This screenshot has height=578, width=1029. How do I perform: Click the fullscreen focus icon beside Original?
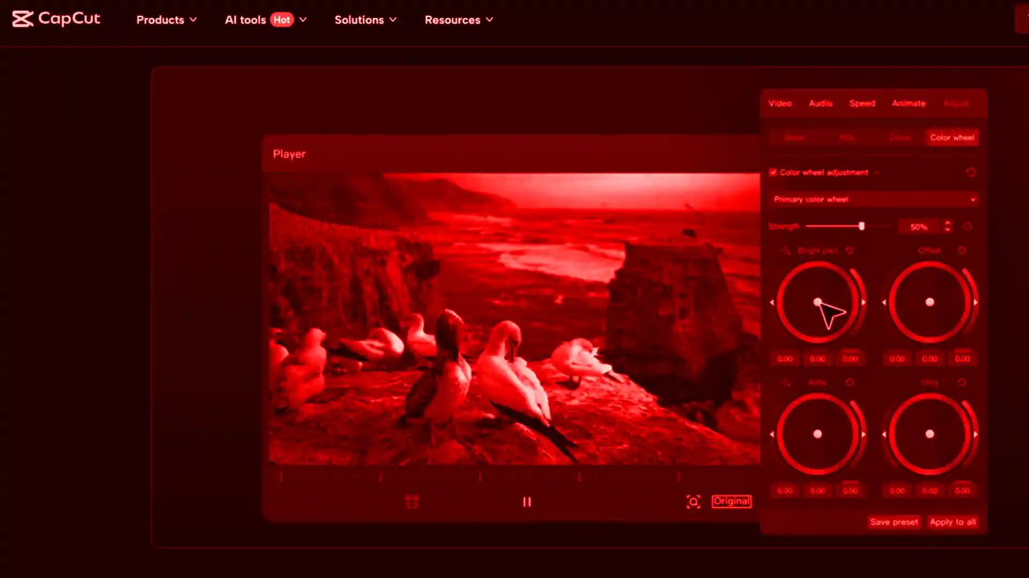[x=693, y=502]
